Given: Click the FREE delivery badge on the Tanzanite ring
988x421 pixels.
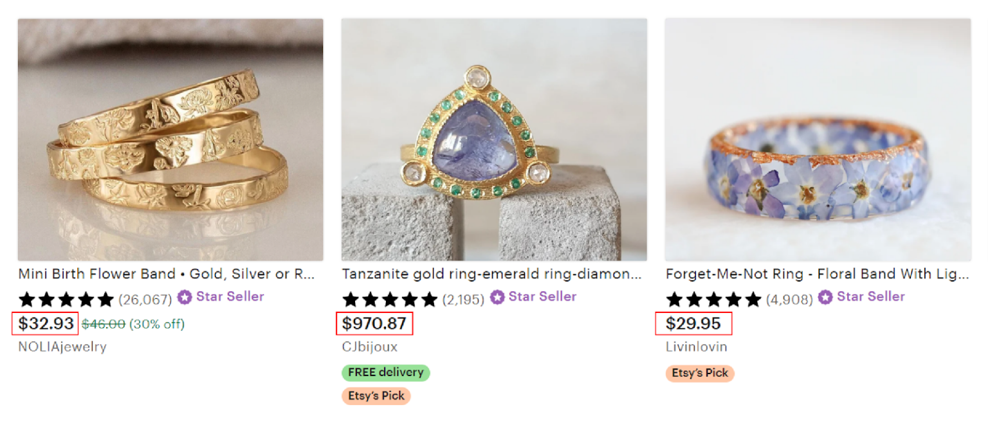Looking at the screenshot, I should pos(385,372).
